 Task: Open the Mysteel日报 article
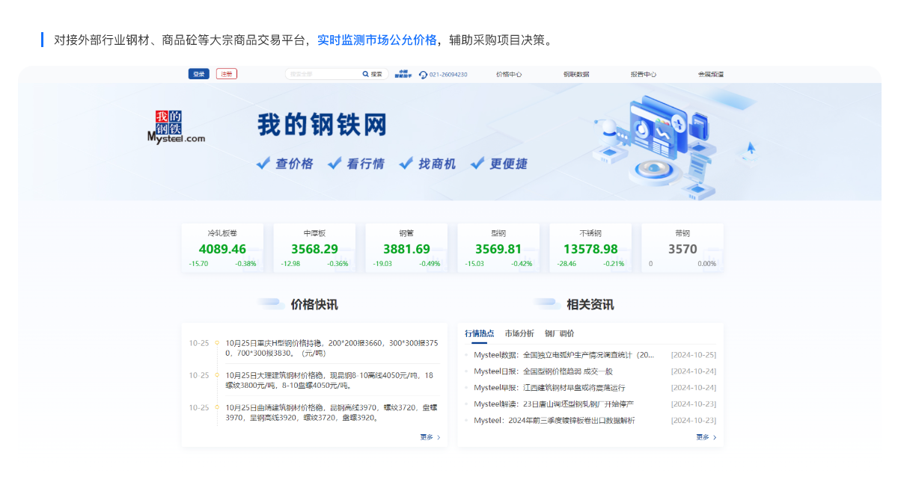543,371
